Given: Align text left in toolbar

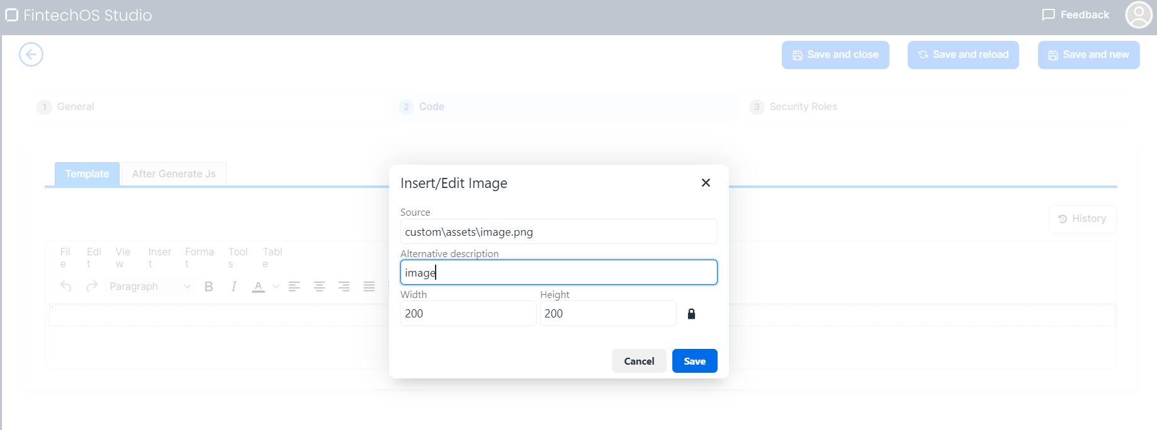Looking at the screenshot, I should (294, 287).
